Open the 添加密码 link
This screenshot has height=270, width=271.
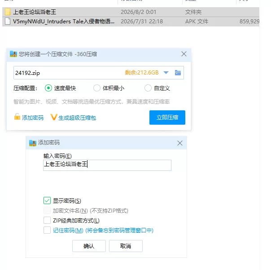(33, 118)
